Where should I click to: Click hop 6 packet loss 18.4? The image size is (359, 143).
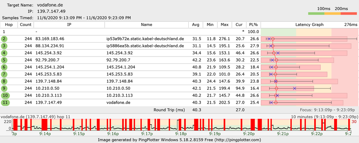tap(254, 67)
